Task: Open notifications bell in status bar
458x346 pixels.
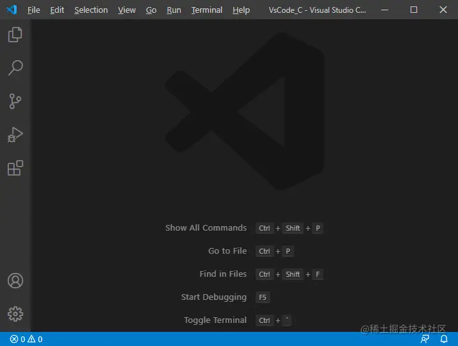Action: (x=444, y=339)
